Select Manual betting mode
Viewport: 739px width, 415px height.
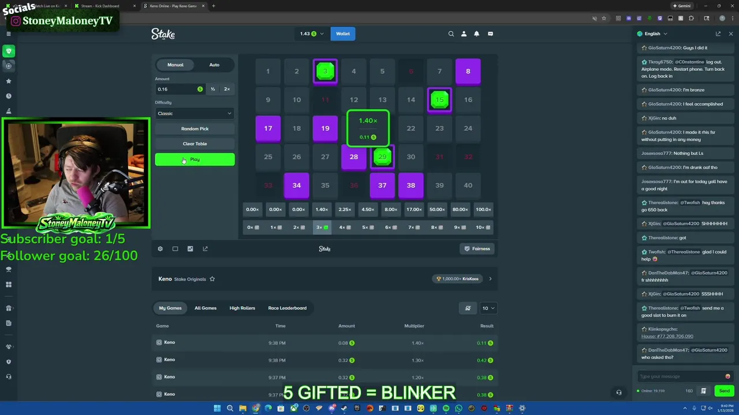coord(176,65)
